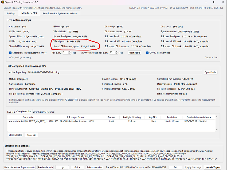Click the Launch Topaz button
227x170 pixels.
[x=212, y=167]
